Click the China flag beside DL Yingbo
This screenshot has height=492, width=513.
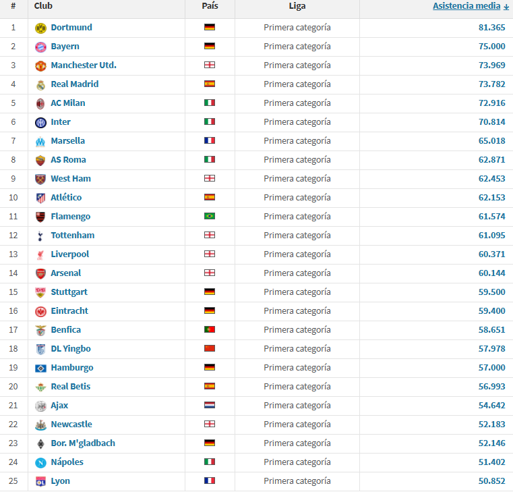(x=210, y=349)
